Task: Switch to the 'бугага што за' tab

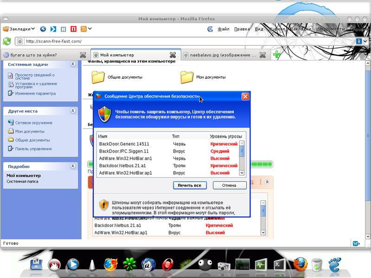Action: click(45, 55)
